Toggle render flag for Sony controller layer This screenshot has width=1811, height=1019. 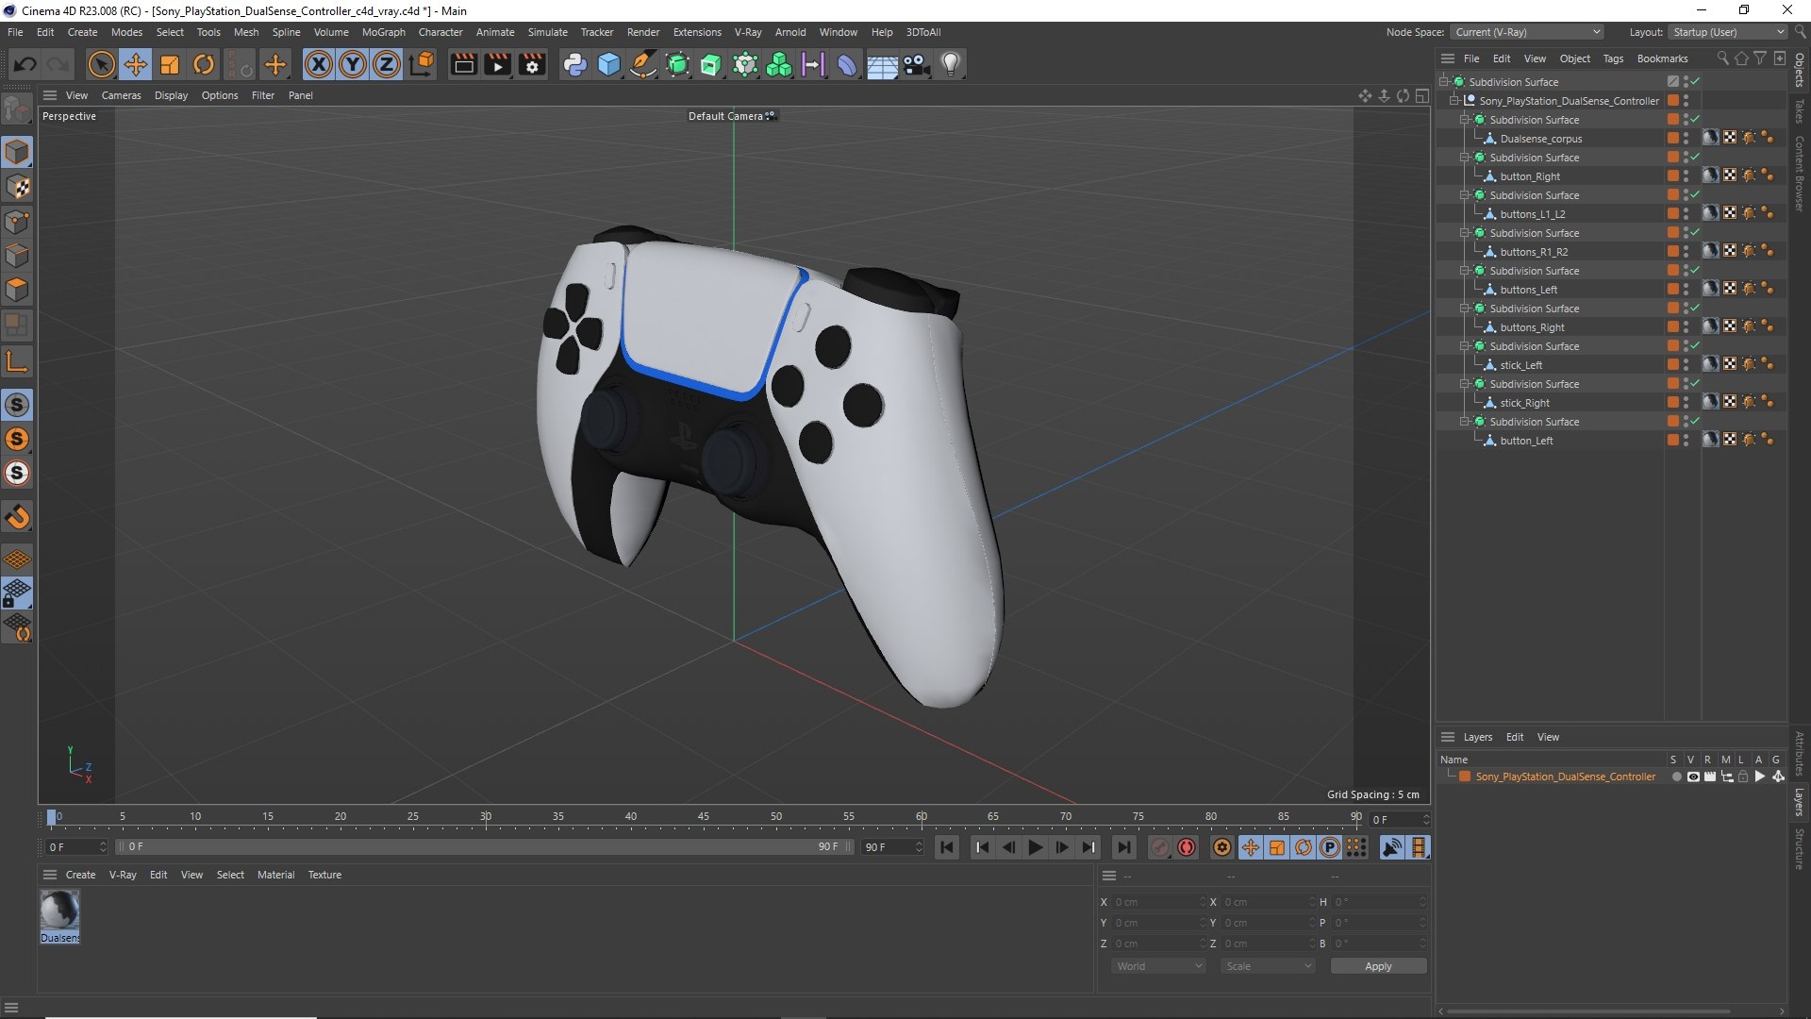pos(1709,777)
